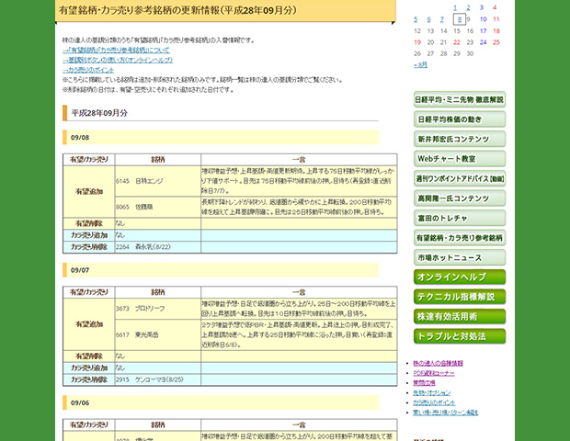Open 有望銘柄・カラ売り参考銘柄 sidebar button
The image size is (570, 441).
[x=460, y=238]
